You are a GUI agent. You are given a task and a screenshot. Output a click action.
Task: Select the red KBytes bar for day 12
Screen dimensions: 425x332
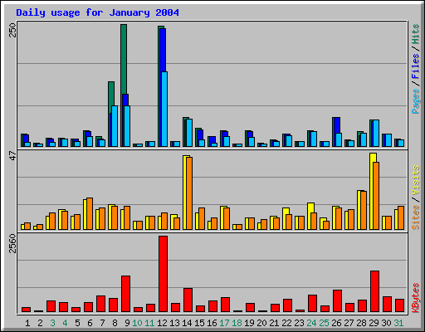[x=163, y=274]
